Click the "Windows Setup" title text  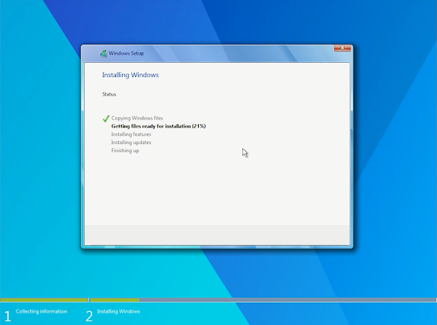click(x=126, y=53)
